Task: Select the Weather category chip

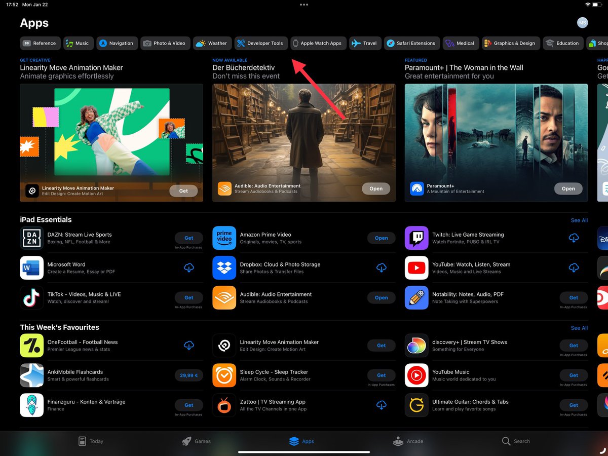Action: pyautogui.click(x=212, y=43)
